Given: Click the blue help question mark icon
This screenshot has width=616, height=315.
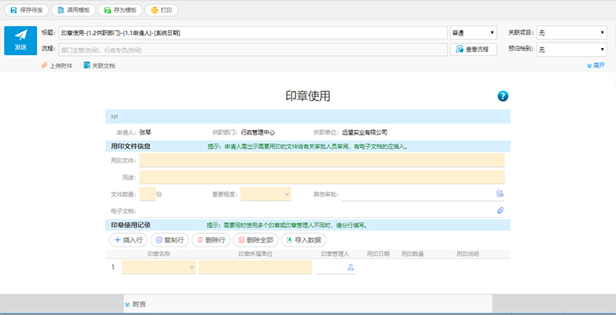Looking at the screenshot, I should click(503, 96).
